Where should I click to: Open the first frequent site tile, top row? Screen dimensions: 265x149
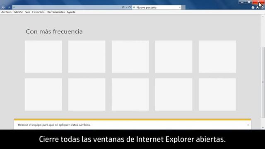pos(43,57)
